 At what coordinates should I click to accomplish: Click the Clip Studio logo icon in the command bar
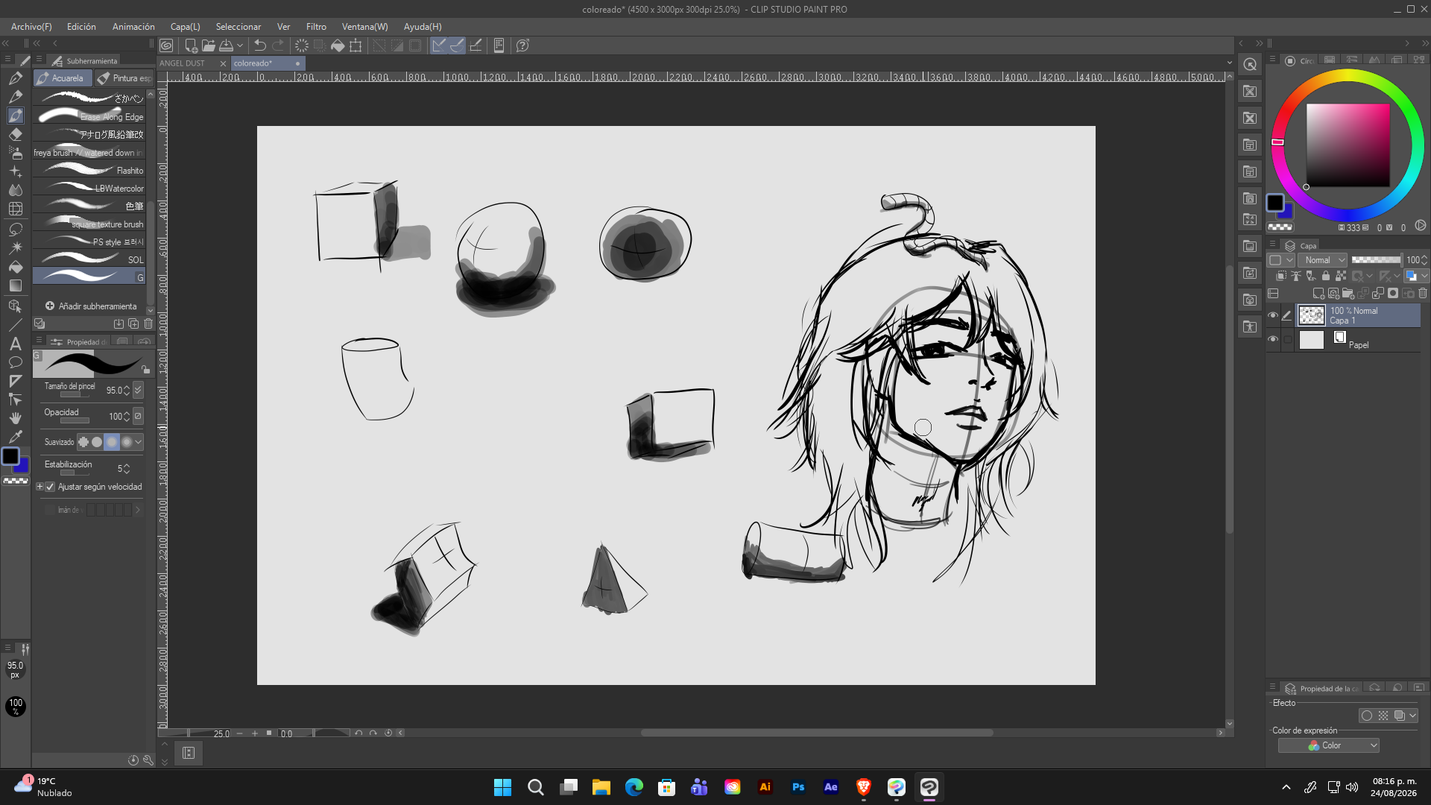(x=166, y=45)
